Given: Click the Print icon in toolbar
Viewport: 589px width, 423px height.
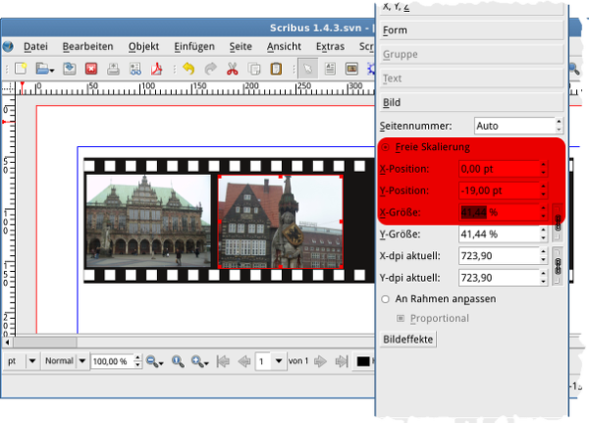Looking at the screenshot, I should 114,69.
